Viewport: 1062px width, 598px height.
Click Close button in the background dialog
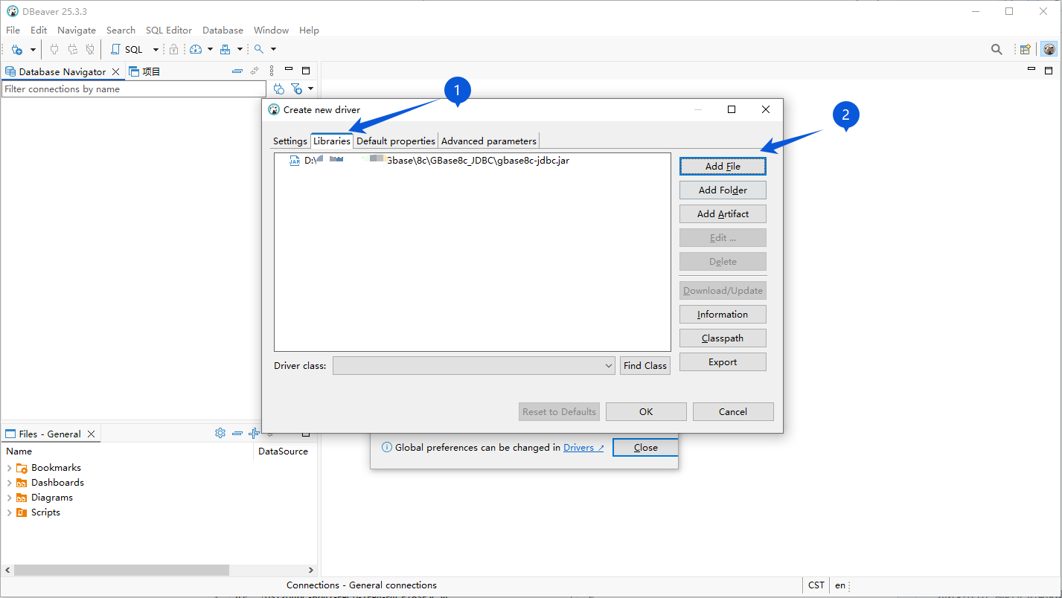[645, 448]
